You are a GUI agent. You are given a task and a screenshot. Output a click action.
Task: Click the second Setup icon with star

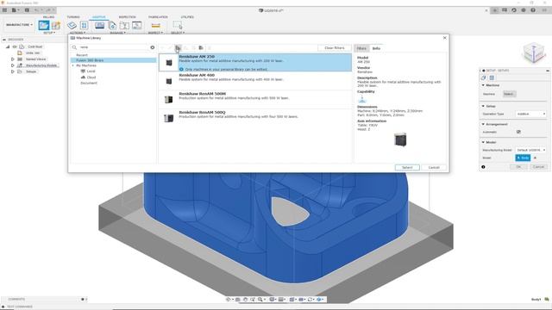tap(56, 25)
